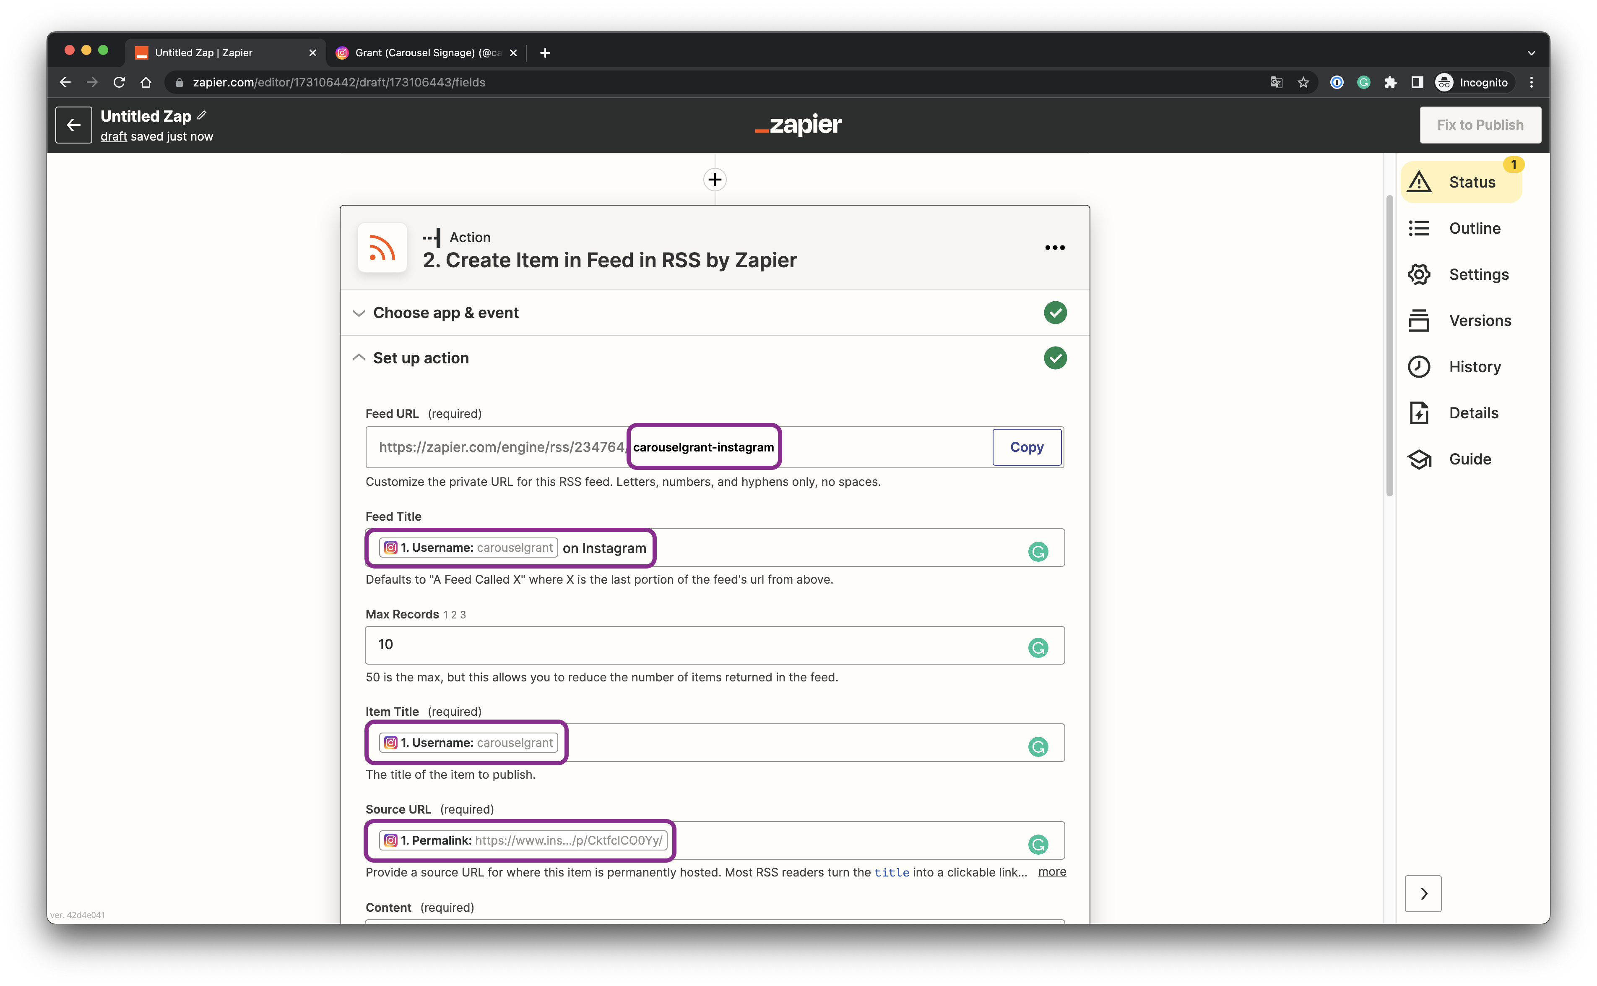1597x986 pixels.
Task: Close the Untitled Zap browser tab
Action: point(313,53)
